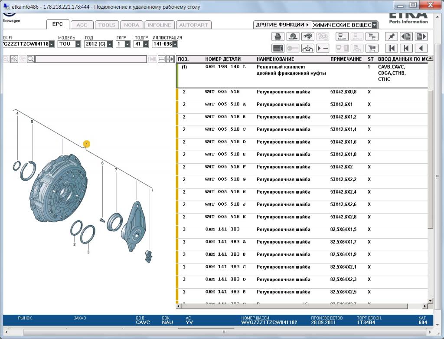The width and height of the screenshot is (444, 339).
Task: Click the parts list vertical scrollbar
Action: tap(431, 159)
